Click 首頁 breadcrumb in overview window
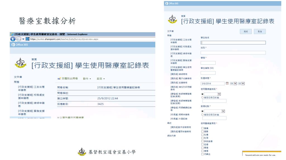Screen dimensions: 286x160 coord(34,59)
